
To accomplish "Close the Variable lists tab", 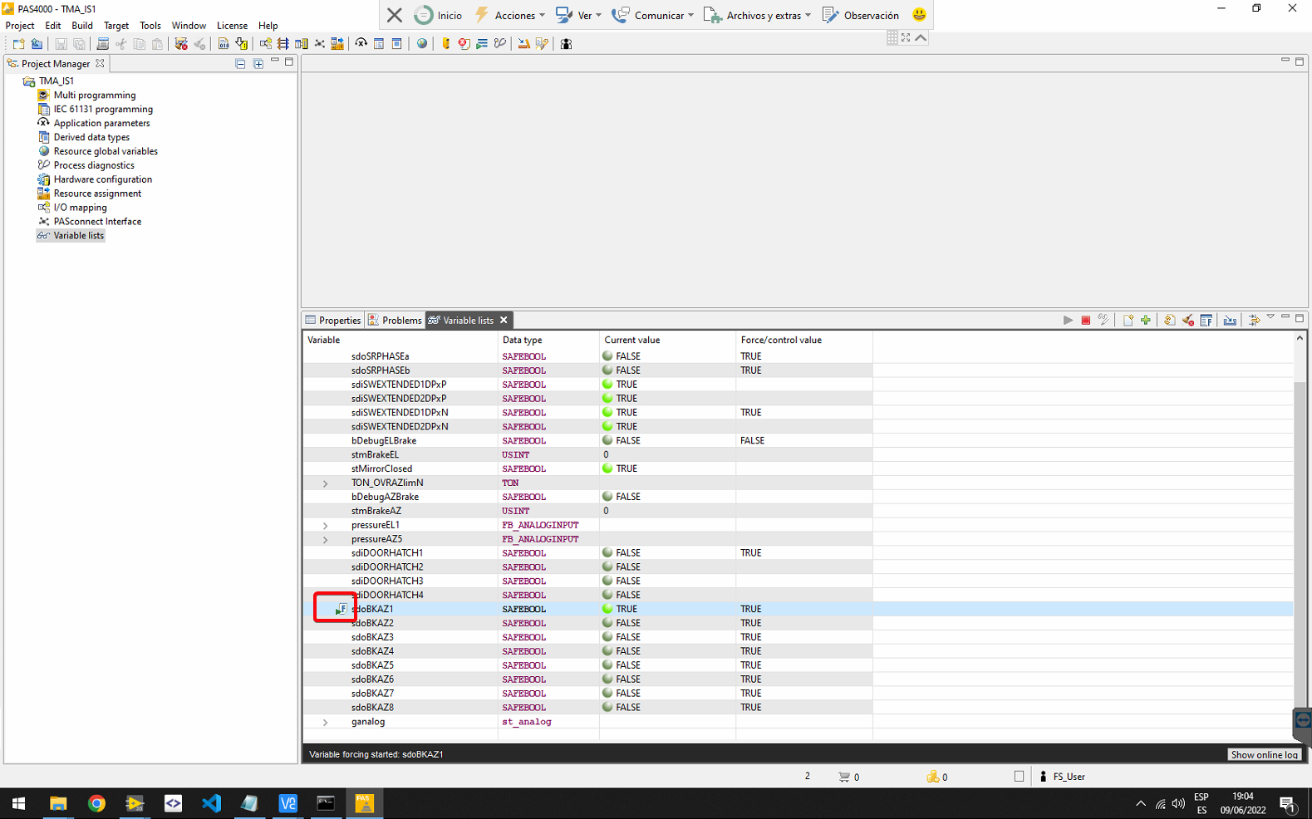I will pos(504,320).
